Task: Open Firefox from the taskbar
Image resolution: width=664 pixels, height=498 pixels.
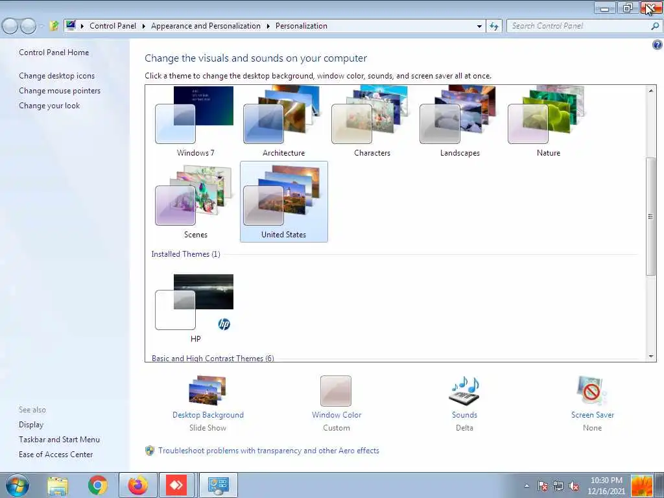Action: point(138,485)
